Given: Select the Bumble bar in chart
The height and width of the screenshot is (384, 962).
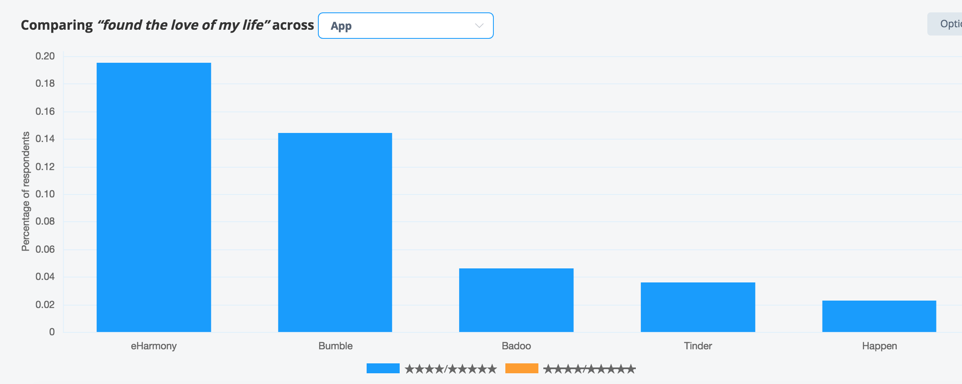Looking at the screenshot, I should (335, 232).
